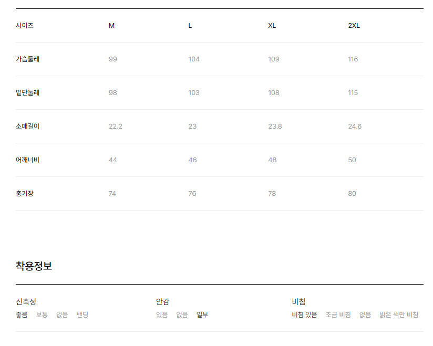Click the 소매길이 row label

[27, 127]
